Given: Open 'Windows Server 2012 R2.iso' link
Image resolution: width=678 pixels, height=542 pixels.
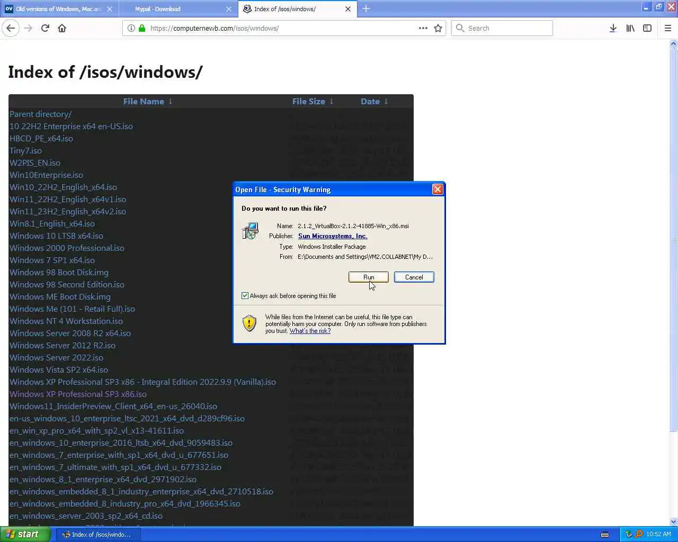Looking at the screenshot, I should [x=63, y=345].
